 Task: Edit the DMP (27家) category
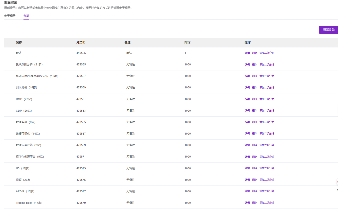(247, 99)
